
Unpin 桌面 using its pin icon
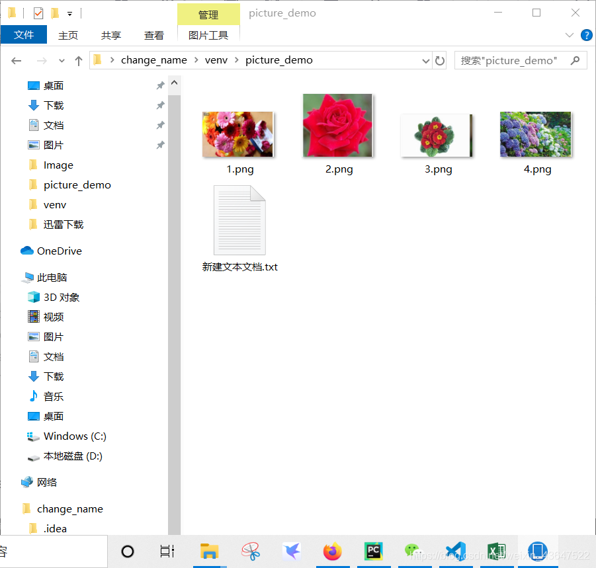tap(160, 85)
